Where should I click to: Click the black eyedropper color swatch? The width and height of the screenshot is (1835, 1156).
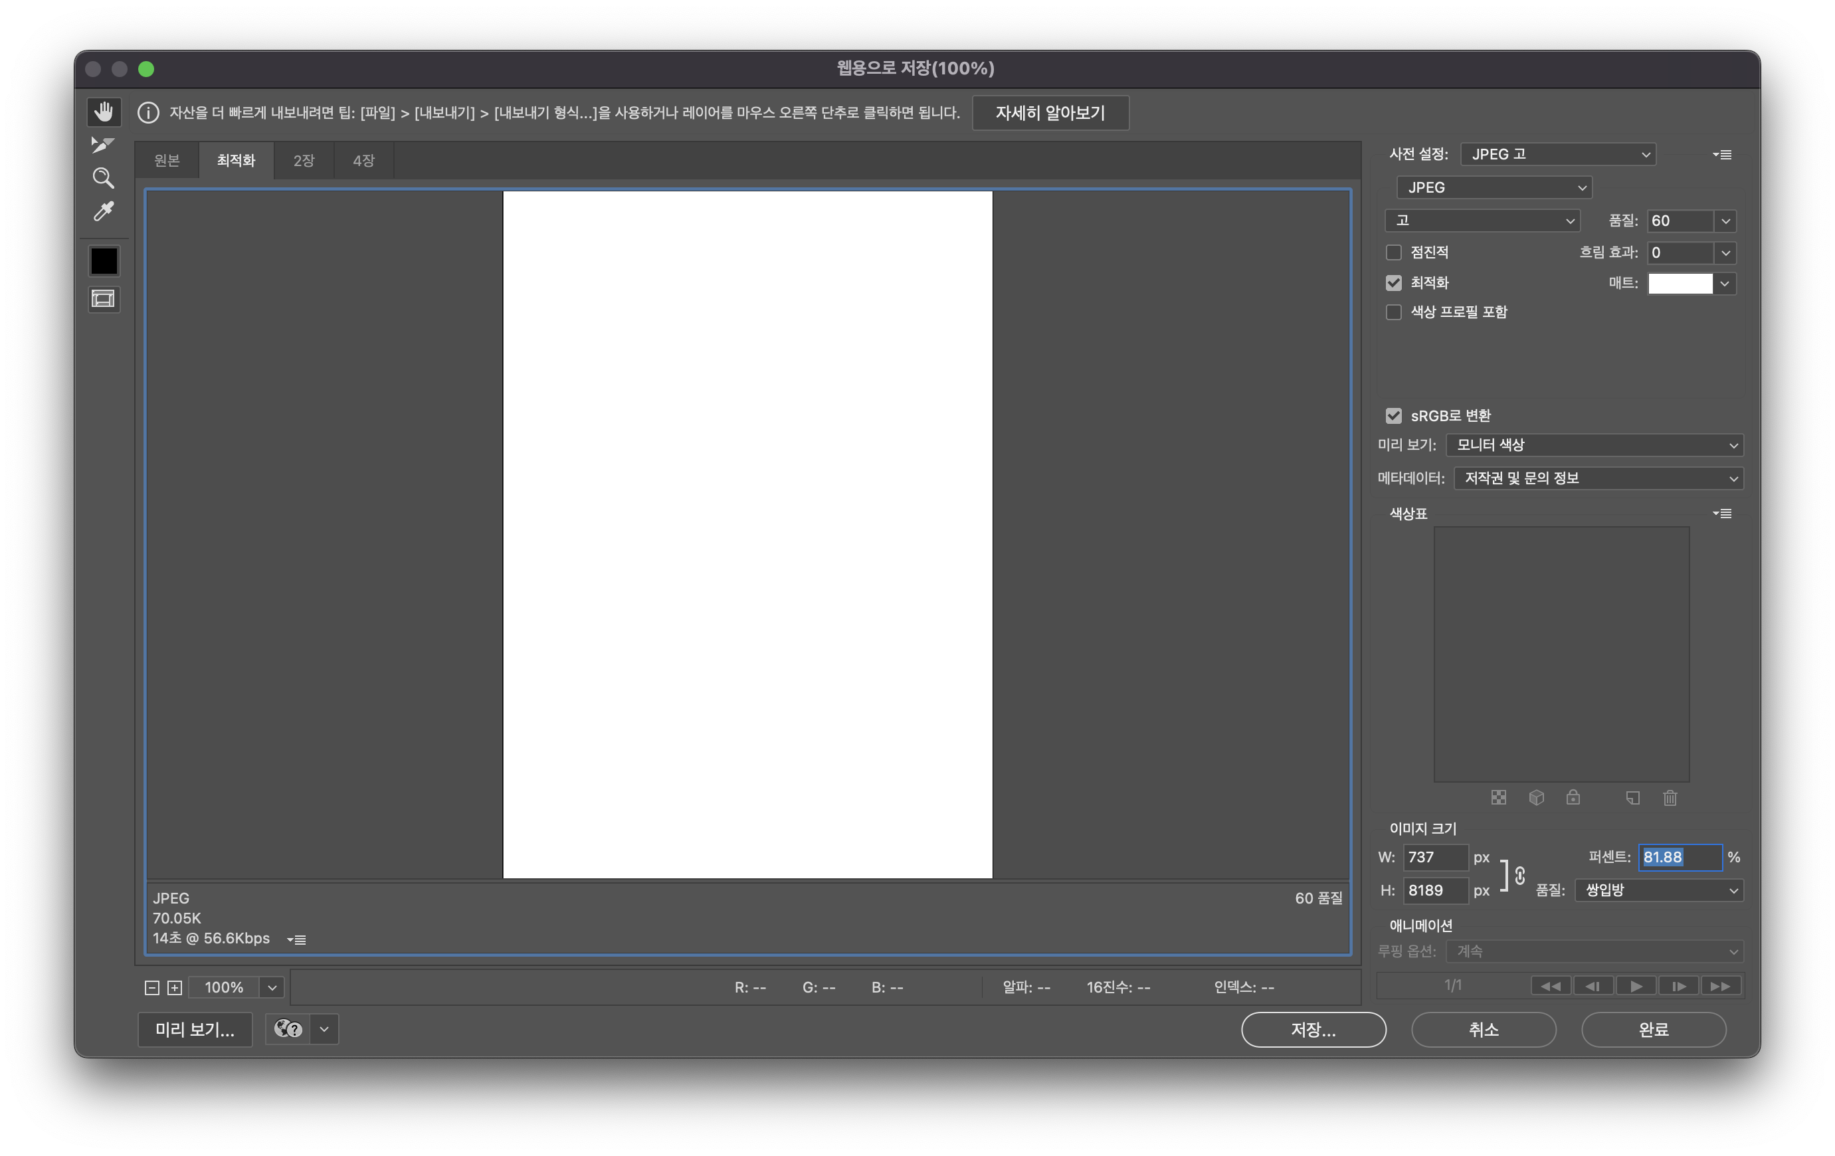(x=104, y=261)
